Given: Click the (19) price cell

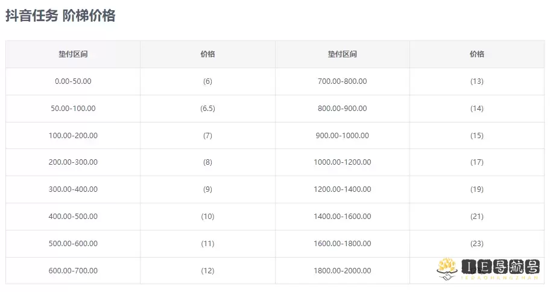Looking at the screenshot, I should tap(476, 189).
